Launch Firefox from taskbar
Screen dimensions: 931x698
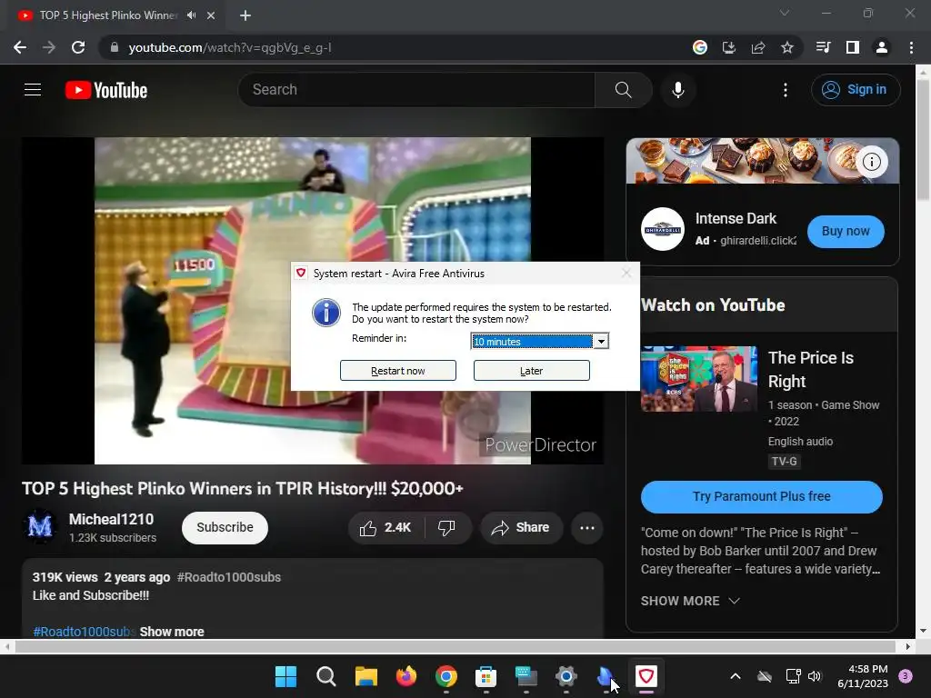406,676
